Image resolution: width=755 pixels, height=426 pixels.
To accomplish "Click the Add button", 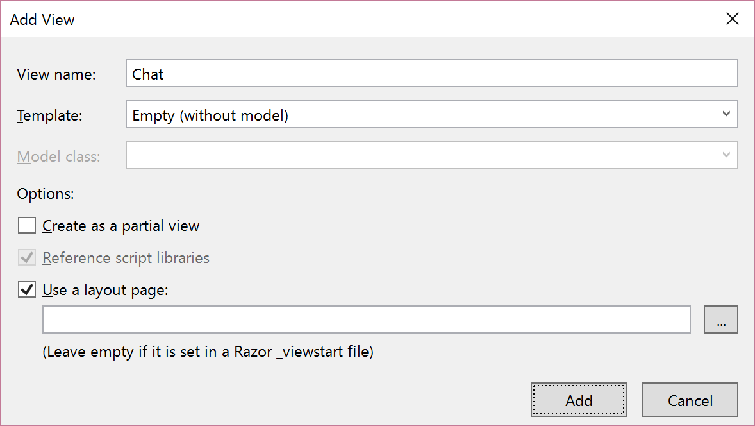I will point(578,400).
